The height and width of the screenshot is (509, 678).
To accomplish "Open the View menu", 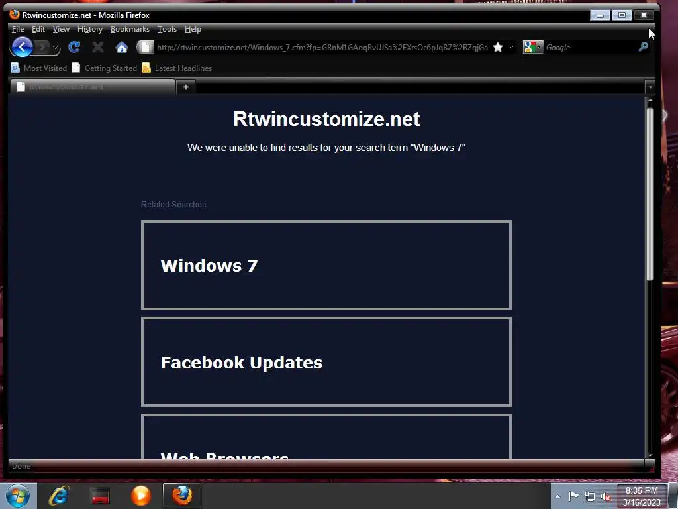I will tap(61, 29).
